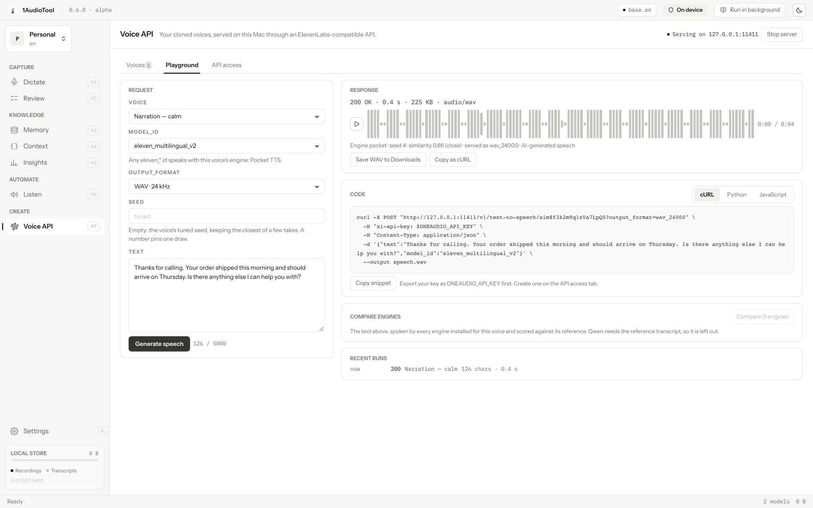The image size is (813, 508).
Task: Open the Review section
Action: [54, 98]
